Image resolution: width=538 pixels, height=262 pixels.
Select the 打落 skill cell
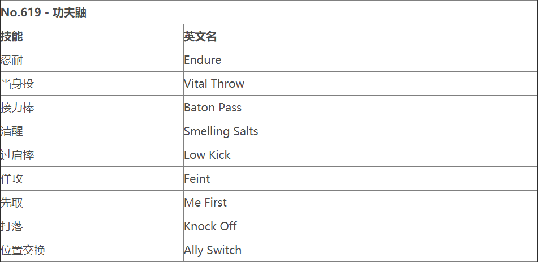coord(12,226)
